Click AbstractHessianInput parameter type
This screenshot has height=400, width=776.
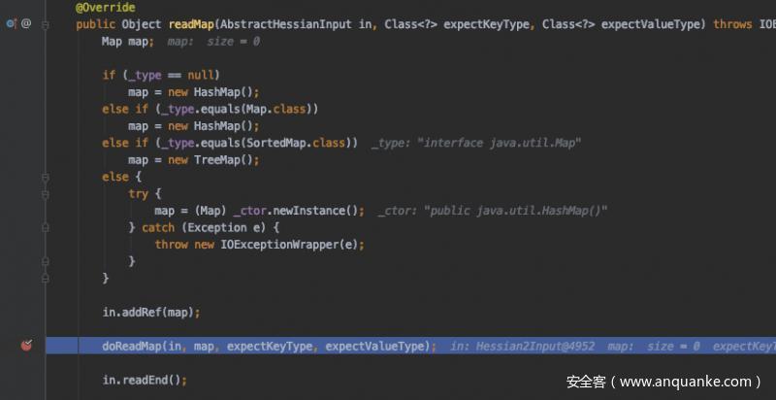(x=286, y=24)
